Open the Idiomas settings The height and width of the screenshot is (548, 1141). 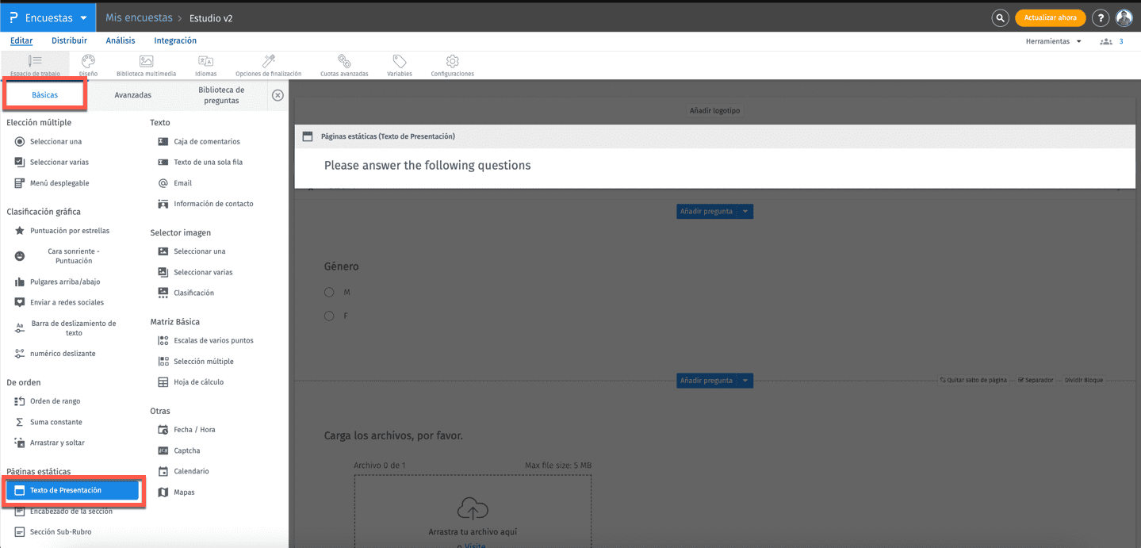[205, 64]
